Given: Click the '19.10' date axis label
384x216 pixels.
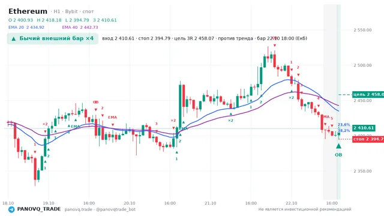Looking at the screenshot, I should (x=49, y=203).
